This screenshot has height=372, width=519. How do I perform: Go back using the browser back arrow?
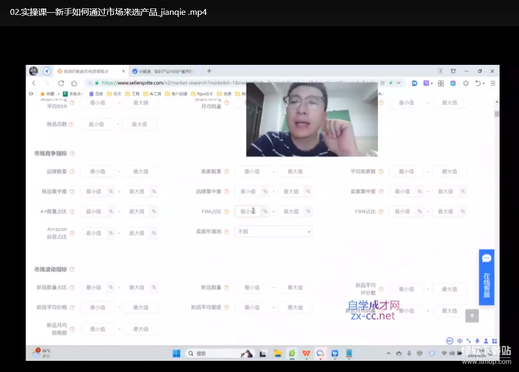(34, 83)
